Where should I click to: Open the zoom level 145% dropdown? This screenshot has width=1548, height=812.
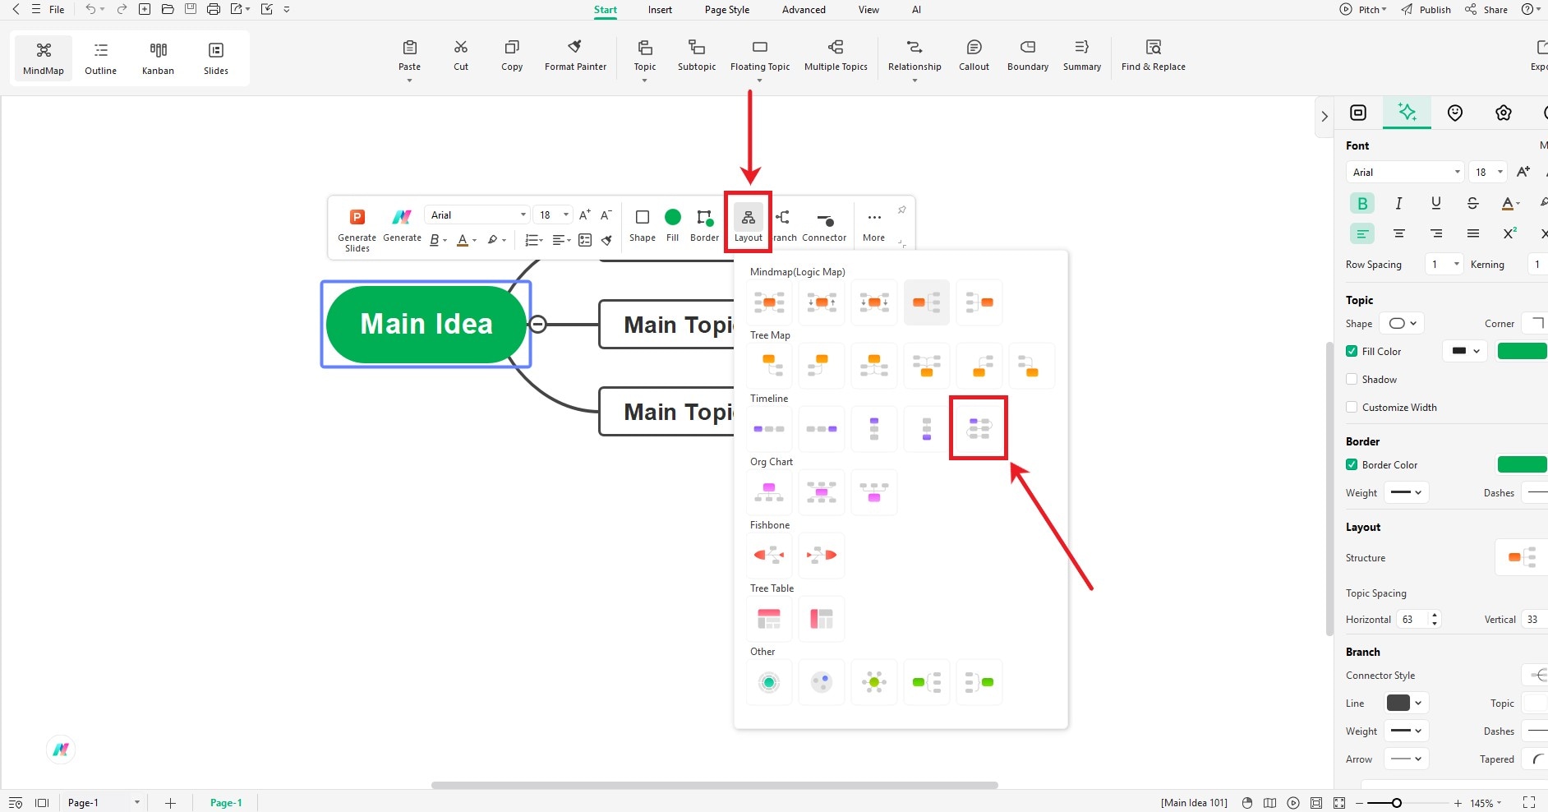tap(1486, 803)
